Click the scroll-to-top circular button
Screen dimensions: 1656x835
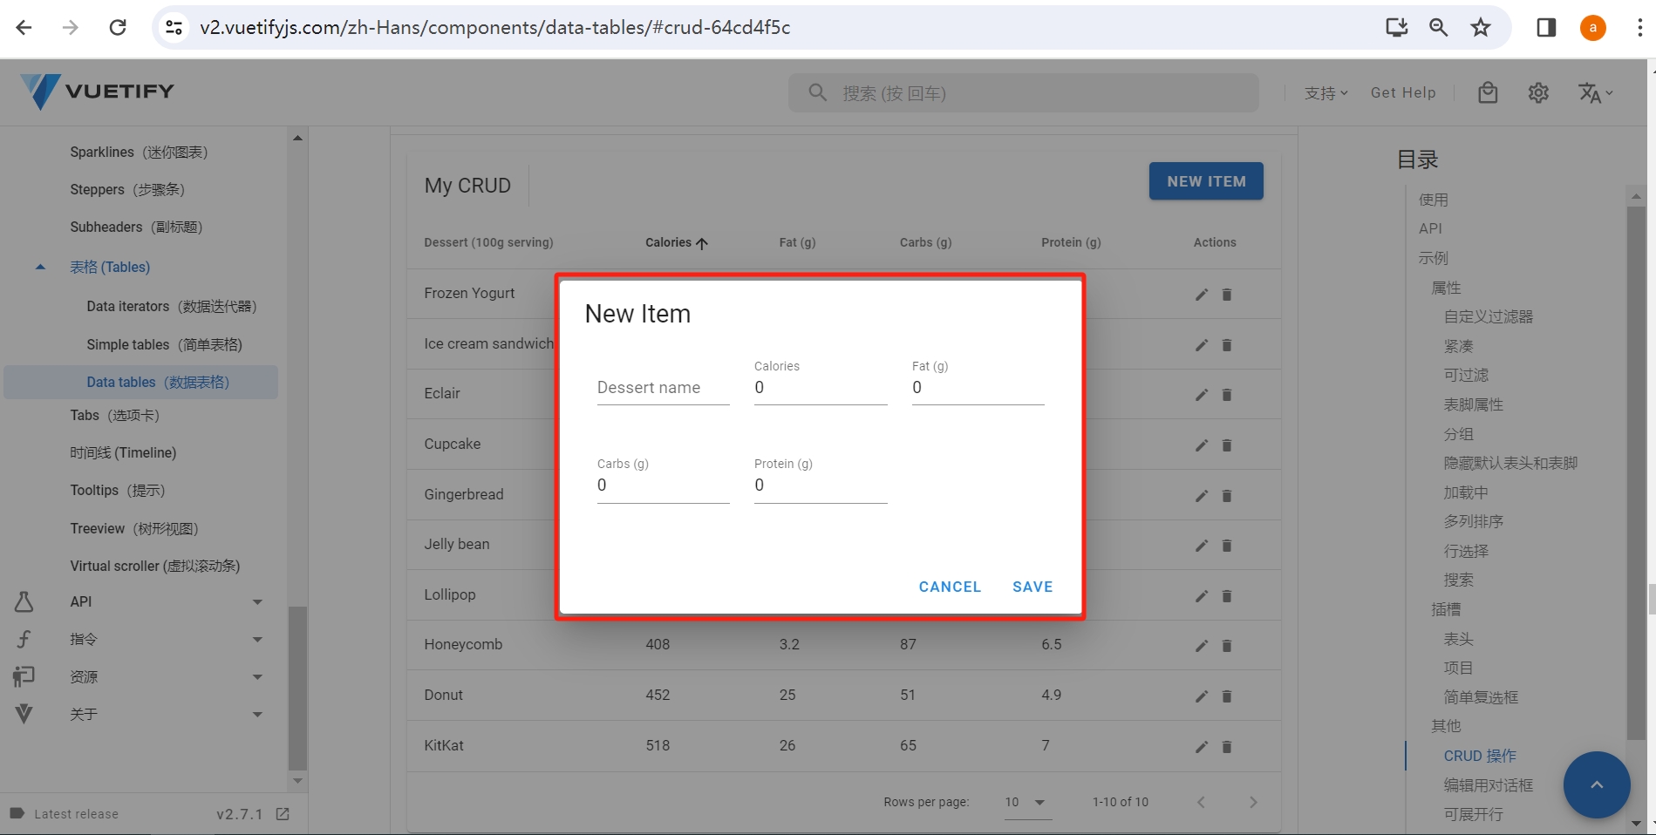1597,784
